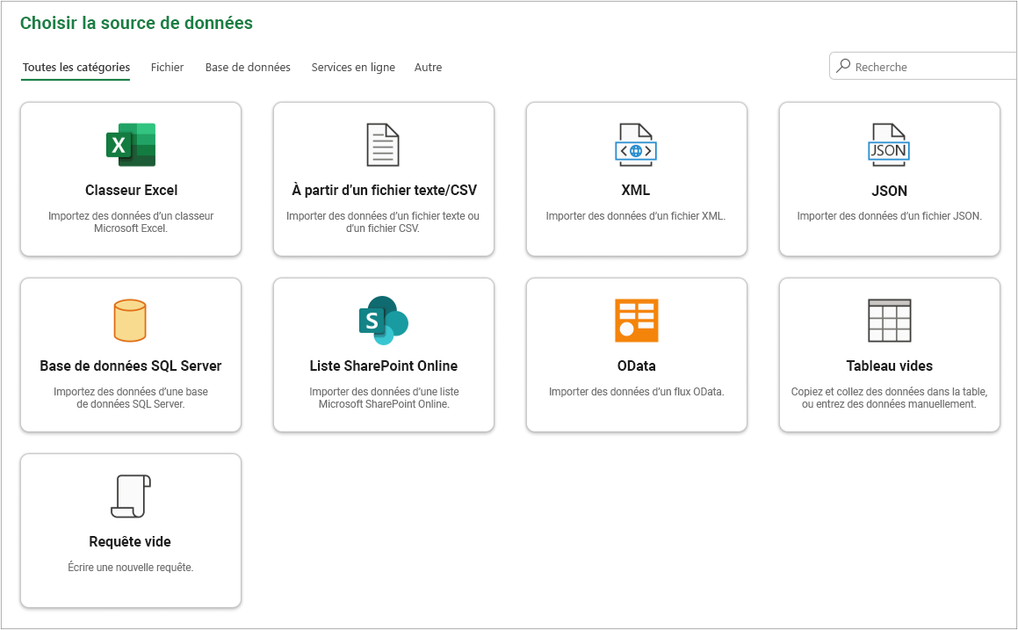Viewport: 1018px width, 630px height.
Task: Click description 'Importez des données d'une base de données SQL Server'
Action: (131, 397)
